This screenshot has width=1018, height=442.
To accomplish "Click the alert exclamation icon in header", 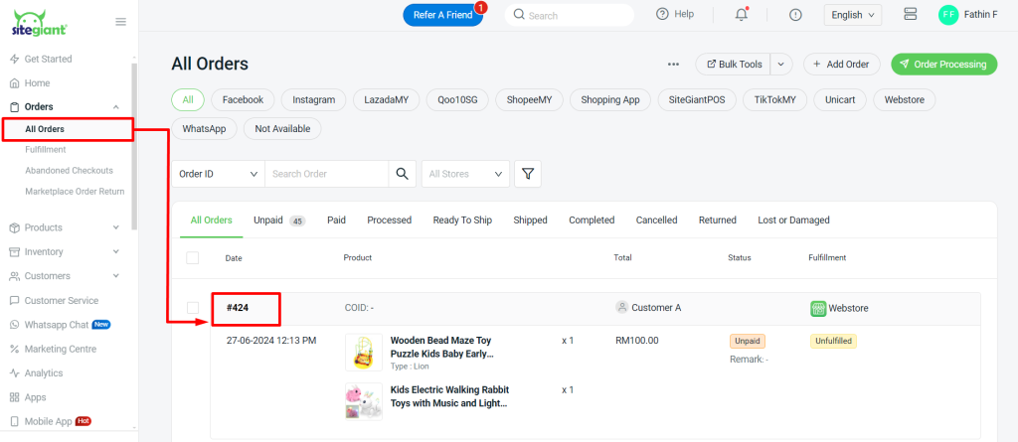I will (795, 15).
